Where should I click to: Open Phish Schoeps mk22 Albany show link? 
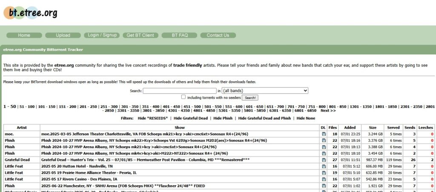(154, 141)
